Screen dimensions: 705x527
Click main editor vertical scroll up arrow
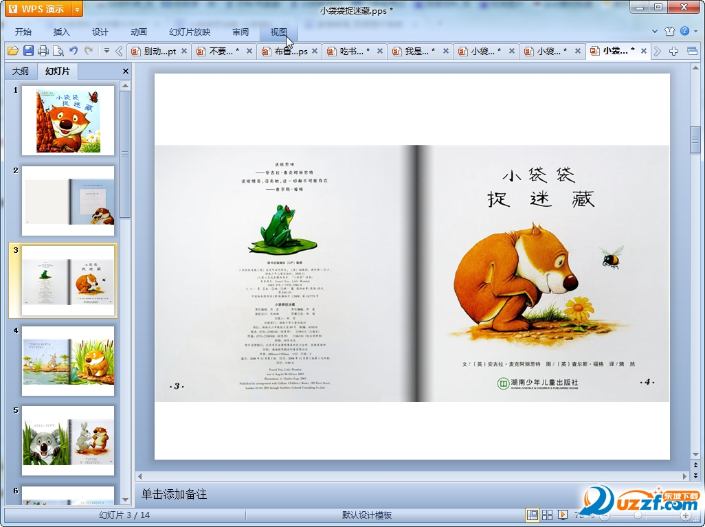695,68
